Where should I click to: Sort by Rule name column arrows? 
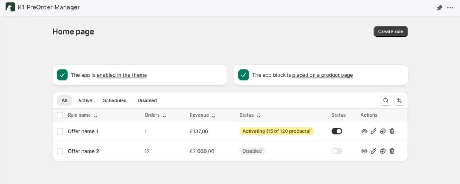tap(95, 115)
